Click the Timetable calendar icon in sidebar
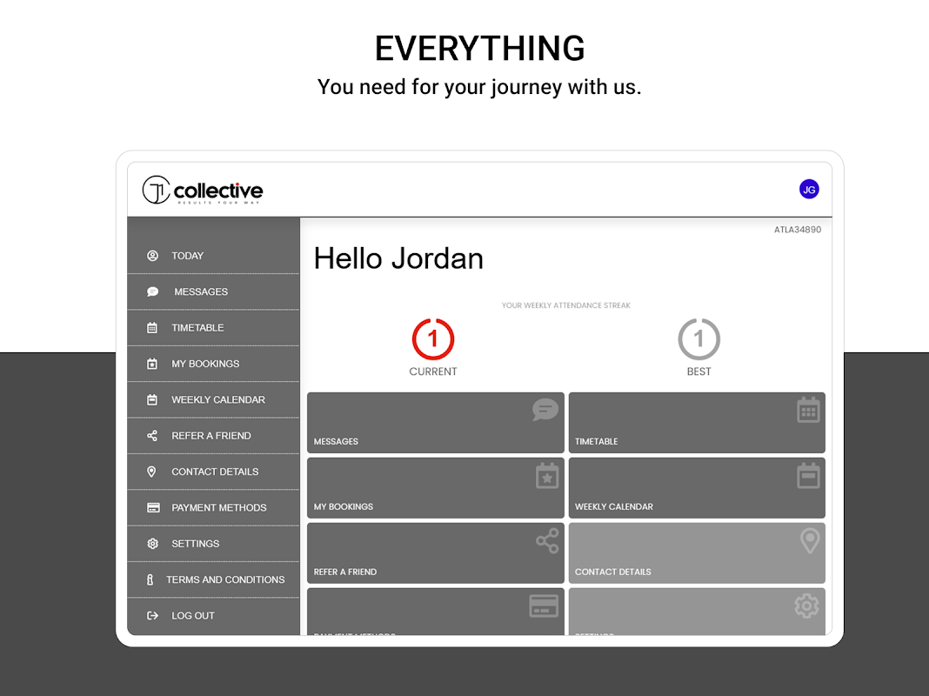 152,328
